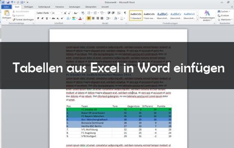Expand the styles gallery
Image resolution: width=234 pixels, height=148 pixels.
tap(197, 19)
